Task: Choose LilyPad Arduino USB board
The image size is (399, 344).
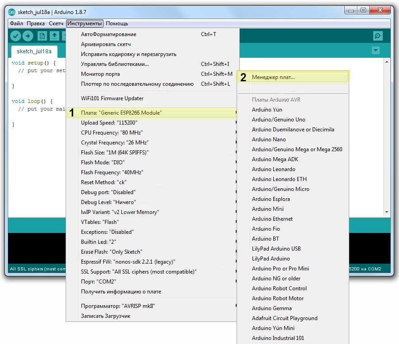Action: 276,249
